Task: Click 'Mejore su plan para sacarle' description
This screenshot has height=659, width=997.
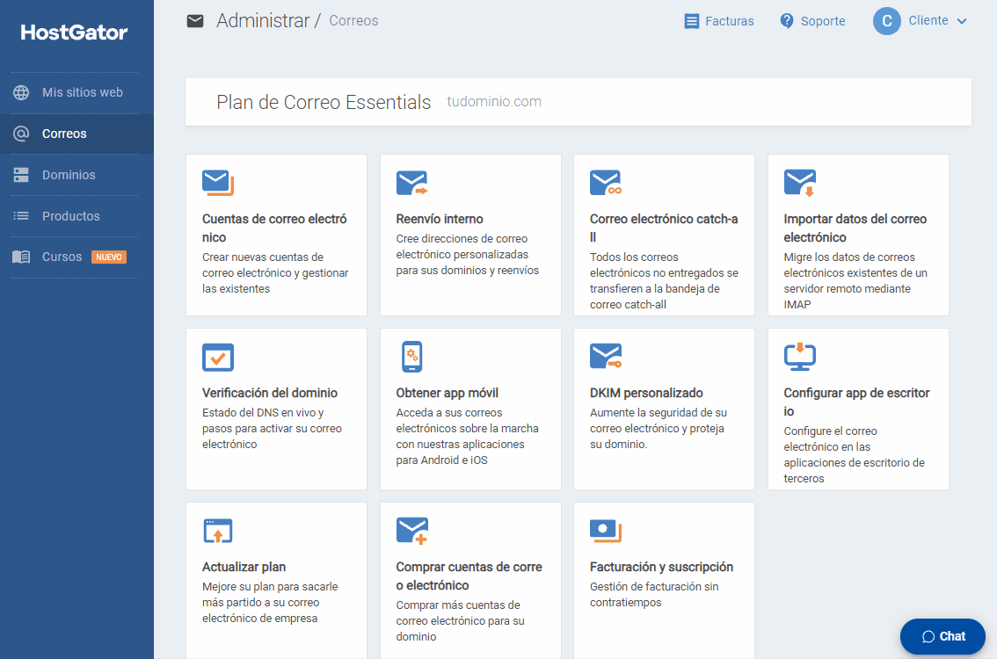Action: 270,603
